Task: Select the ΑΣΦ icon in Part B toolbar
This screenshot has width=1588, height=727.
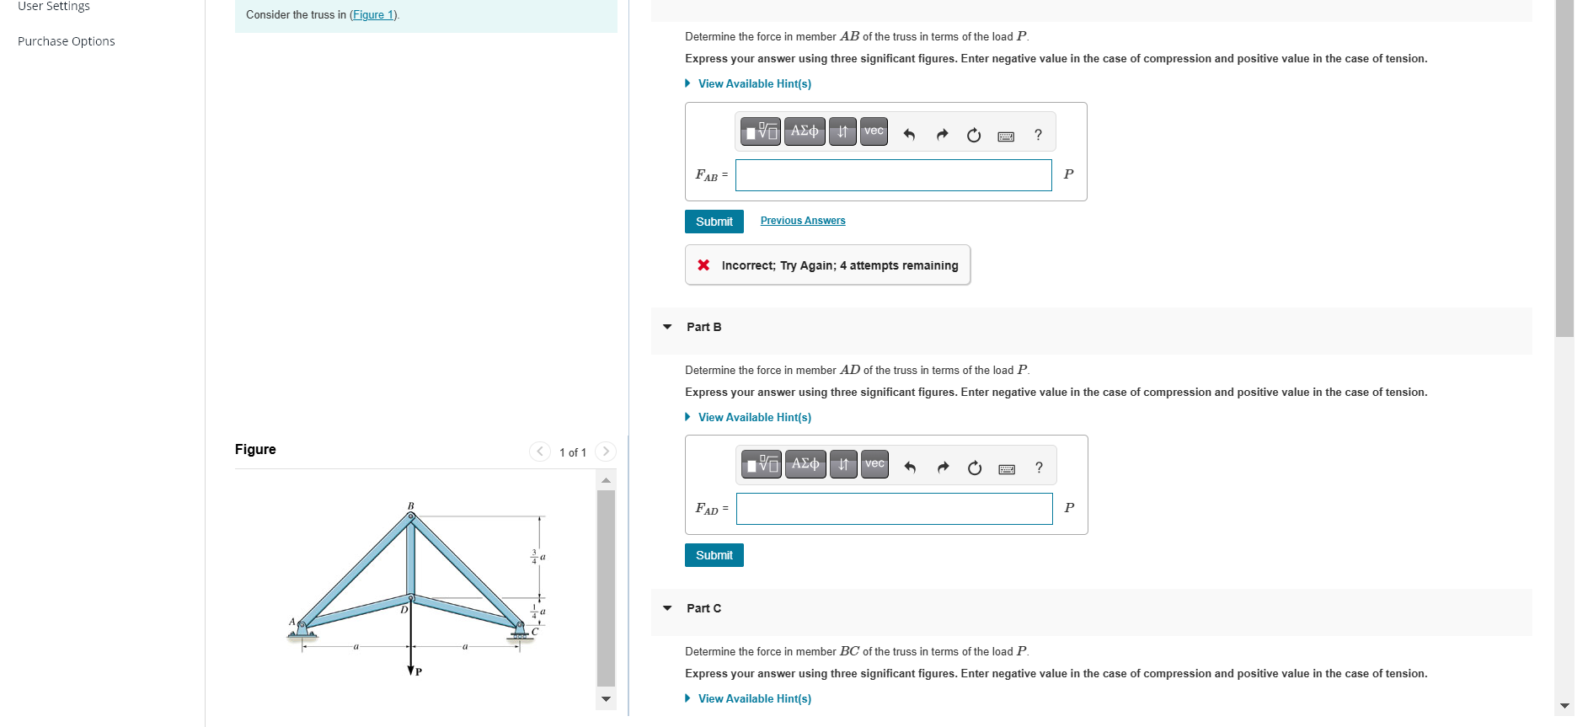Action: (805, 464)
